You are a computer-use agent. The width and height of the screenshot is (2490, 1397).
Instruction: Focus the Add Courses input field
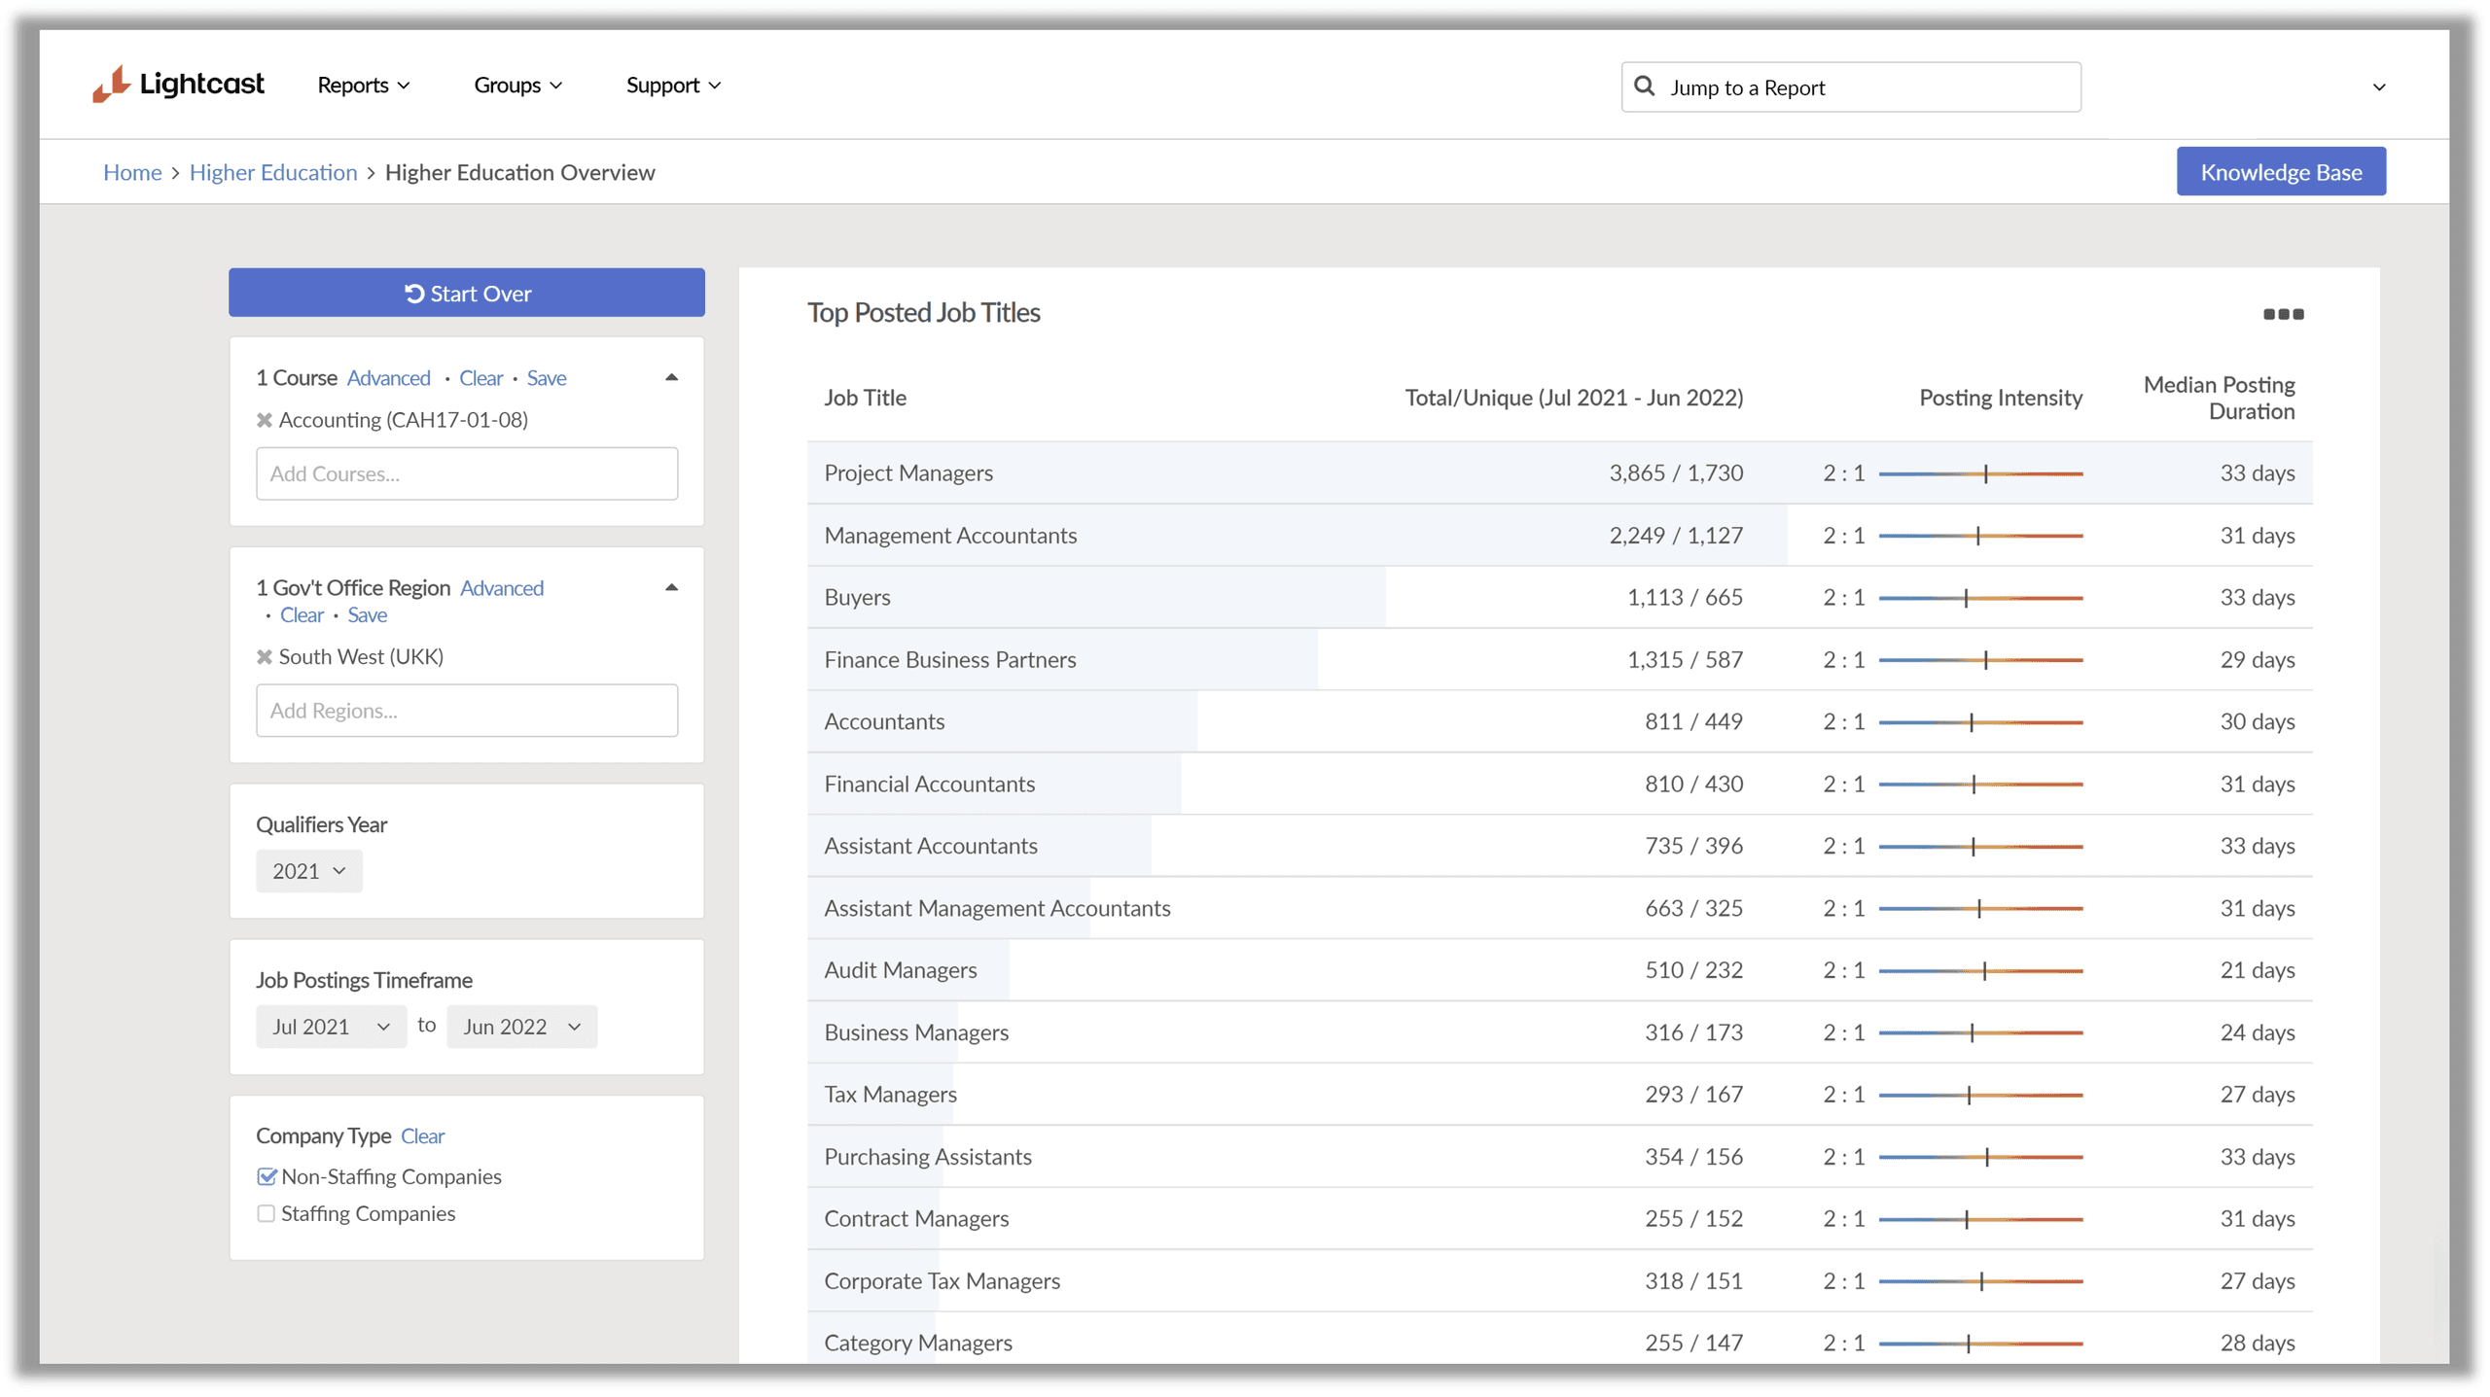467,473
